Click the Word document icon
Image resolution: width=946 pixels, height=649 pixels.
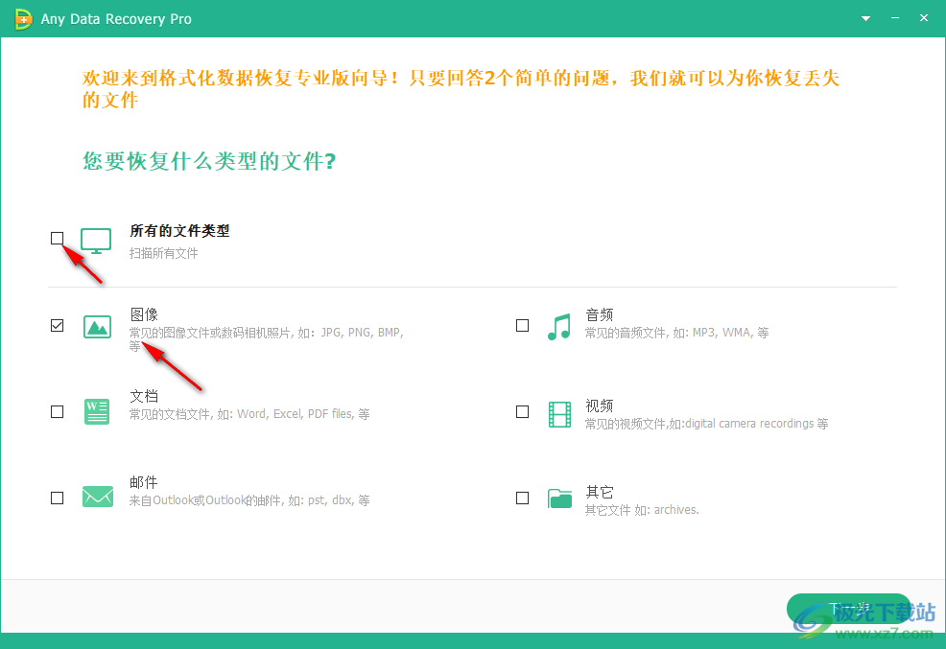tap(97, 412)
